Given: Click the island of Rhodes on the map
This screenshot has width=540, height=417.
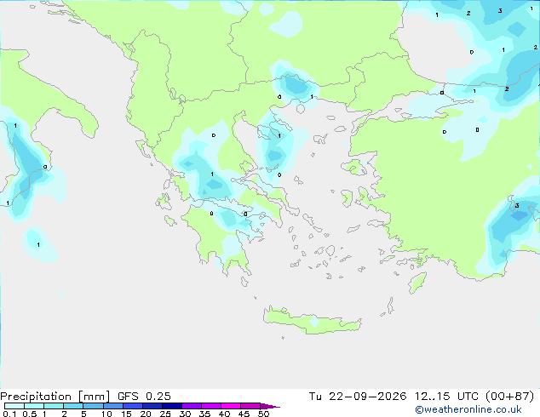Looking at the screenshot, I should (x=416, y=283).
